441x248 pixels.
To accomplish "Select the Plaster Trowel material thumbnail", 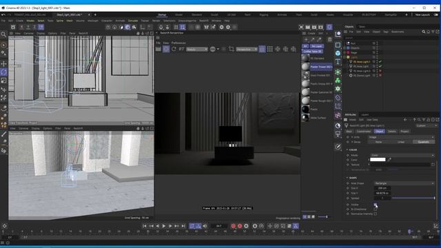I will [305, 67].
